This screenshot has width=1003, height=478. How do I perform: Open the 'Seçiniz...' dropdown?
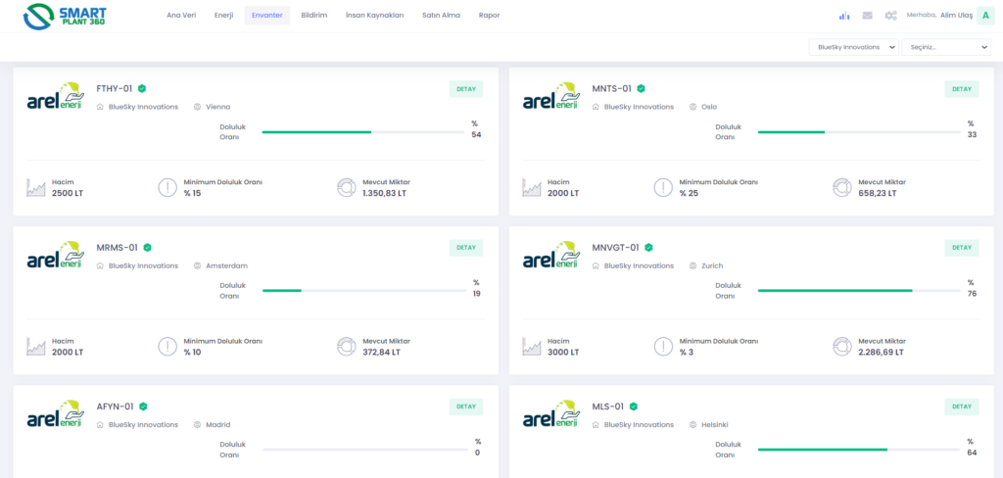(946, 47)
